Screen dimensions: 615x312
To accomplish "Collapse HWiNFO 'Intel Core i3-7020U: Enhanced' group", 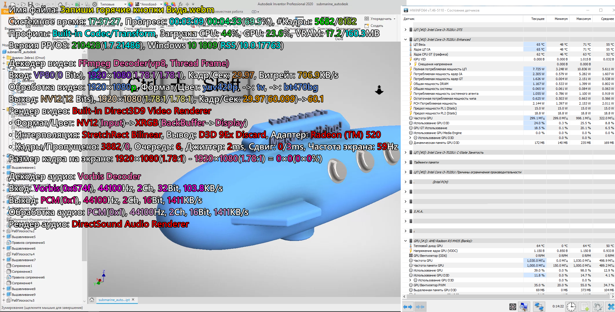I will coord(405,40).
